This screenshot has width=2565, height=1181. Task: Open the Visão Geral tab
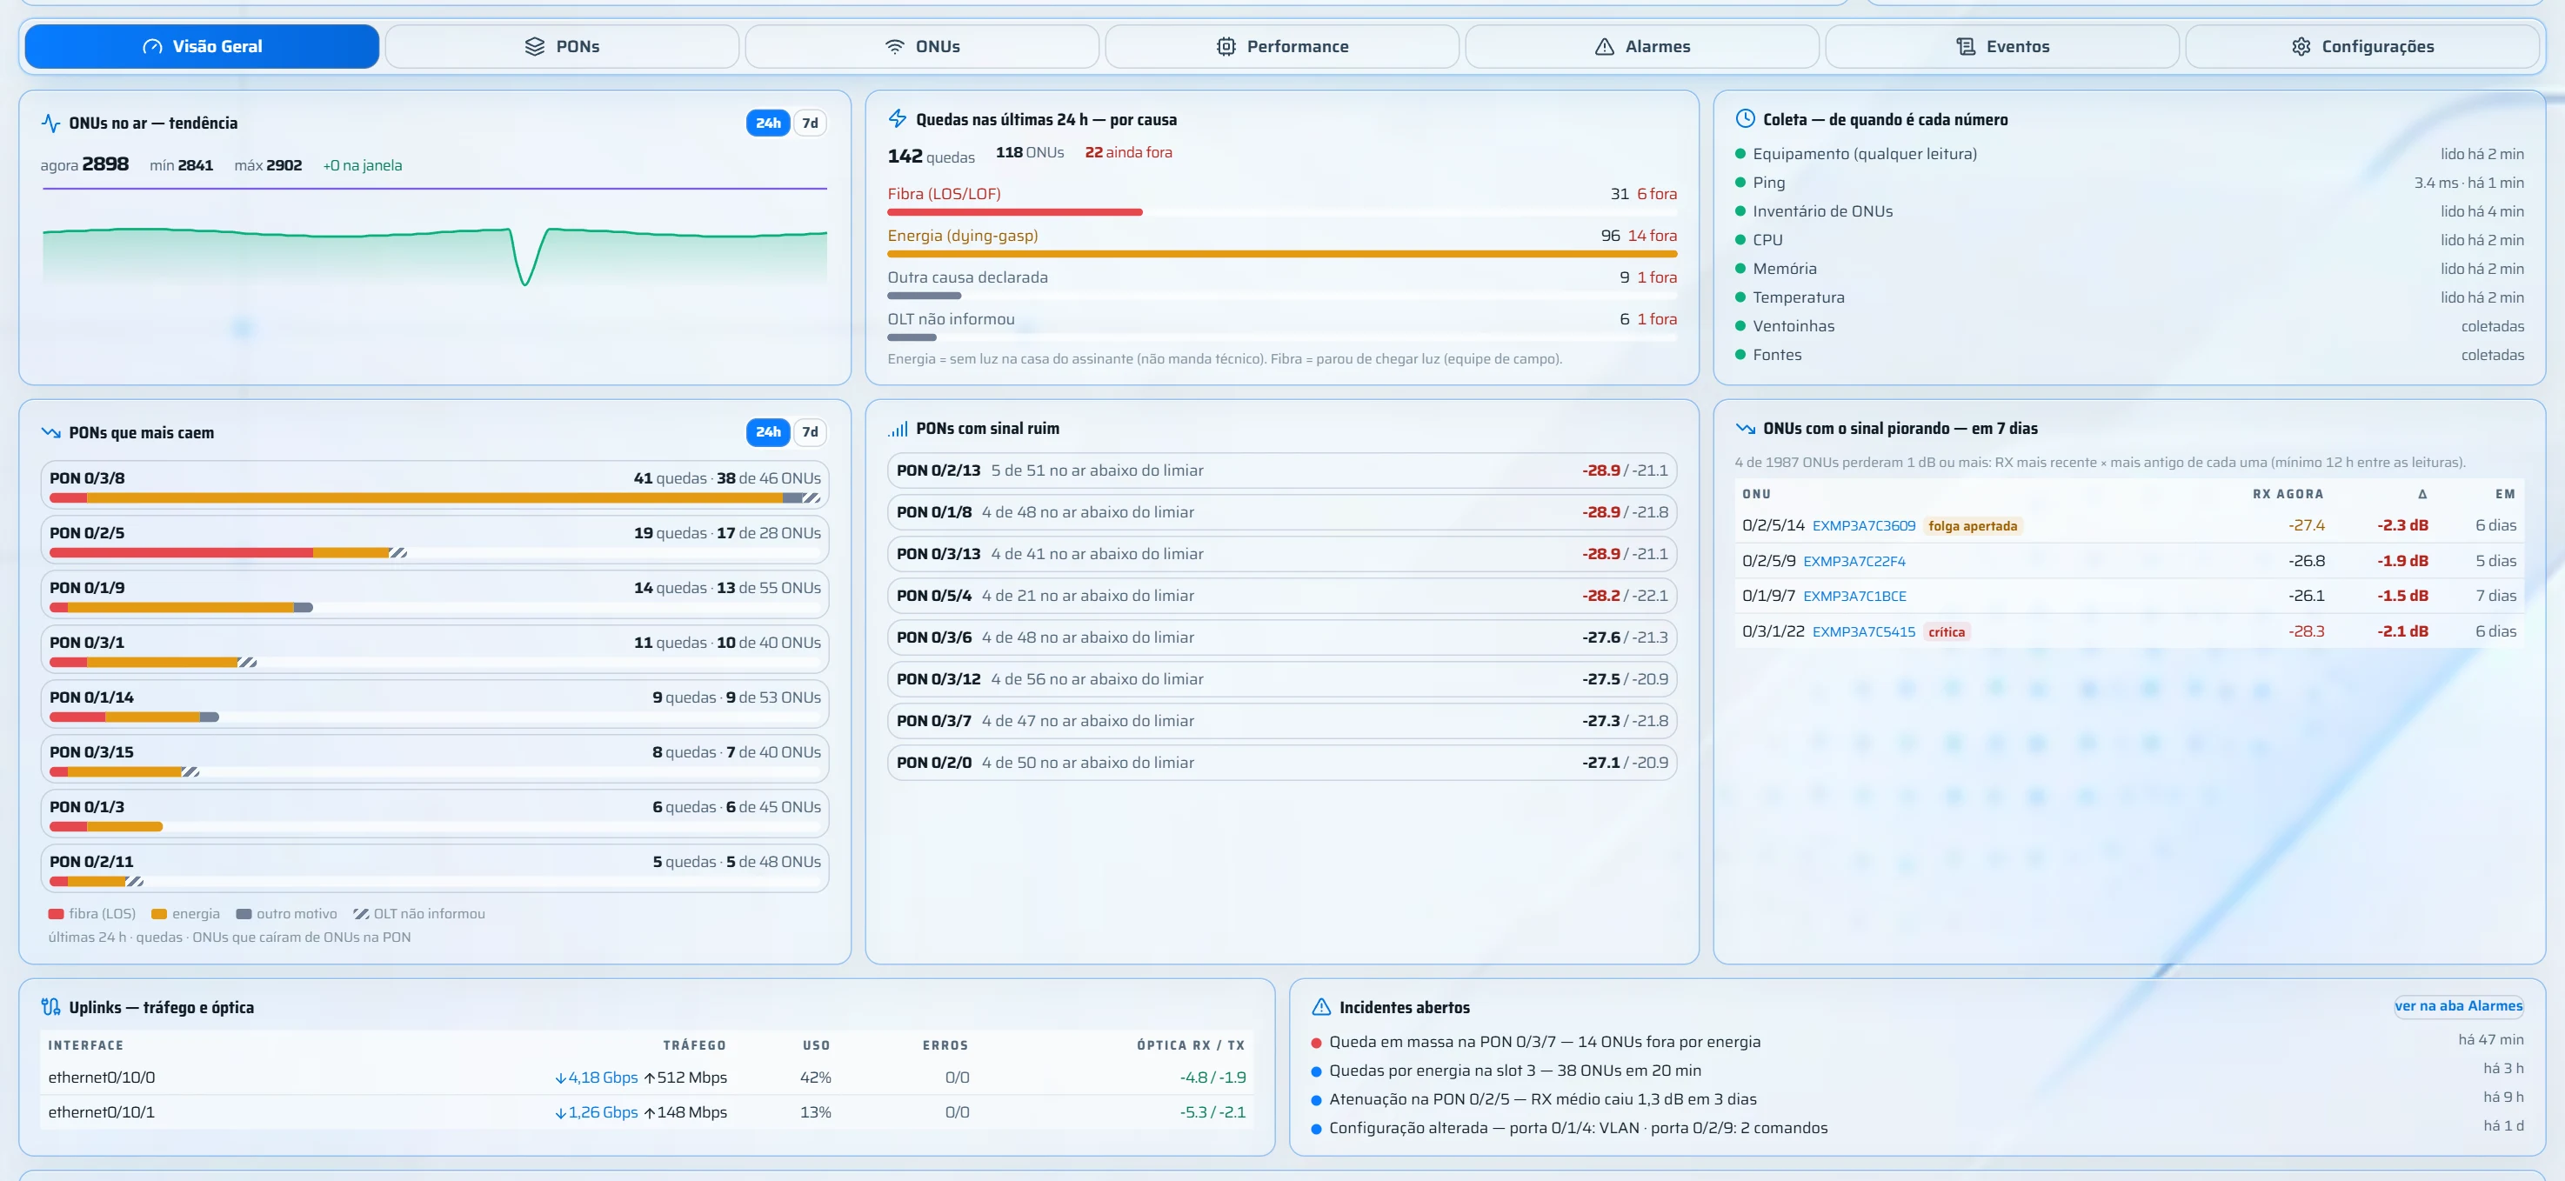[202, 47]
